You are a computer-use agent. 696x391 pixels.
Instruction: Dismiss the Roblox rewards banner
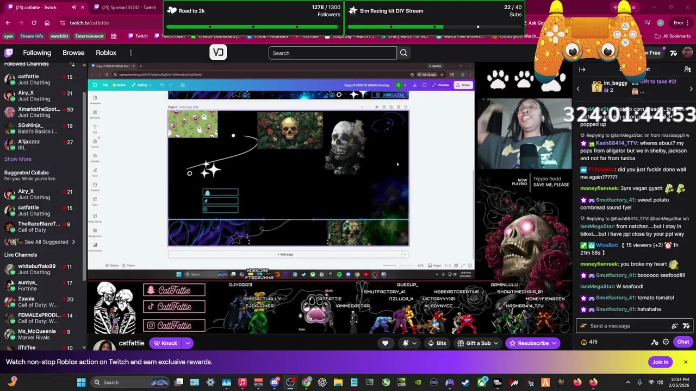pos(686,362)
